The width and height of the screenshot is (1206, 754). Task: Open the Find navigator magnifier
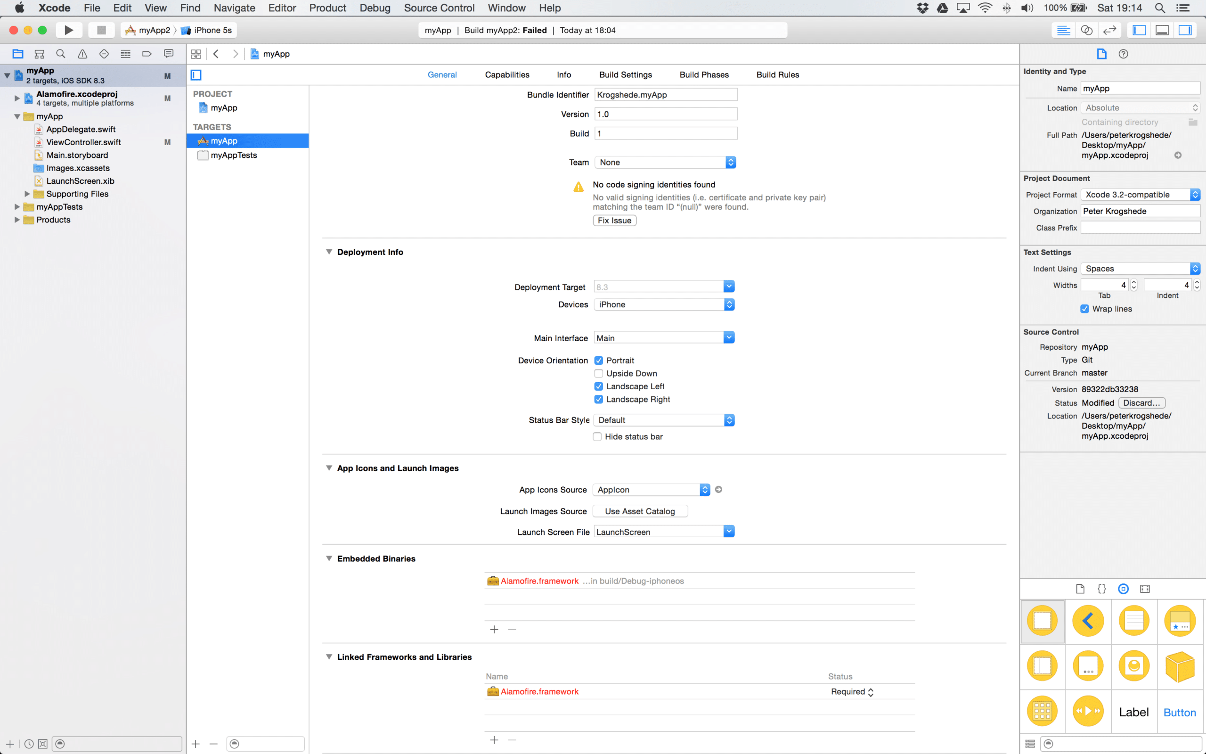(61, 54)
